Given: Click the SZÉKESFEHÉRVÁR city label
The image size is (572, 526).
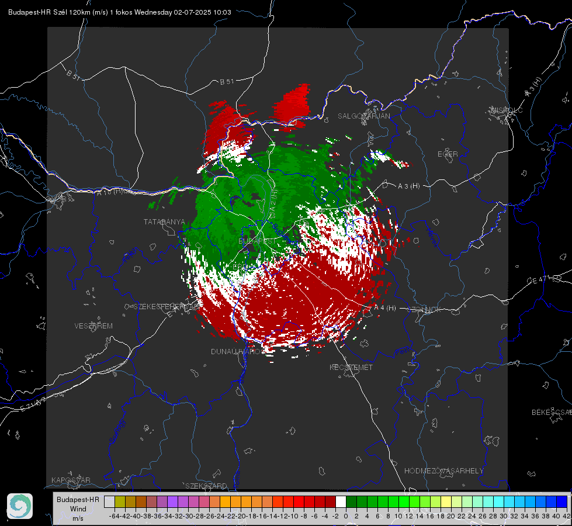Looking at the screenshot, I should 168,307.
